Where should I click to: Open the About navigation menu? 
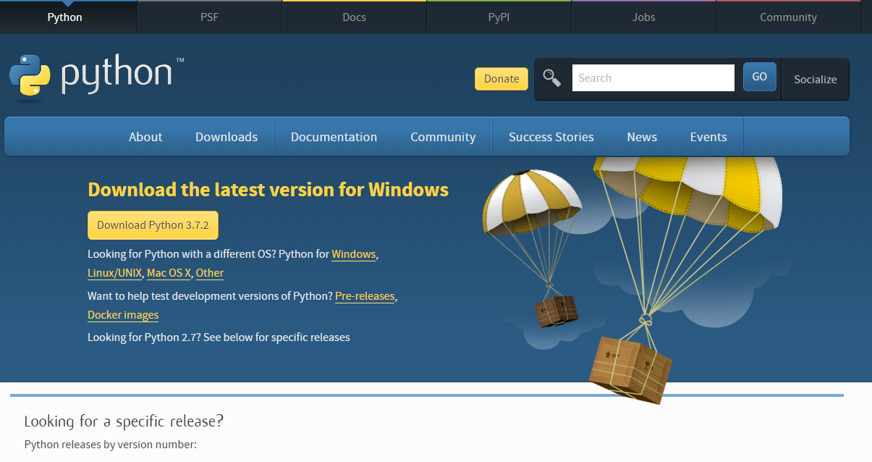click(x=145, y=137)
